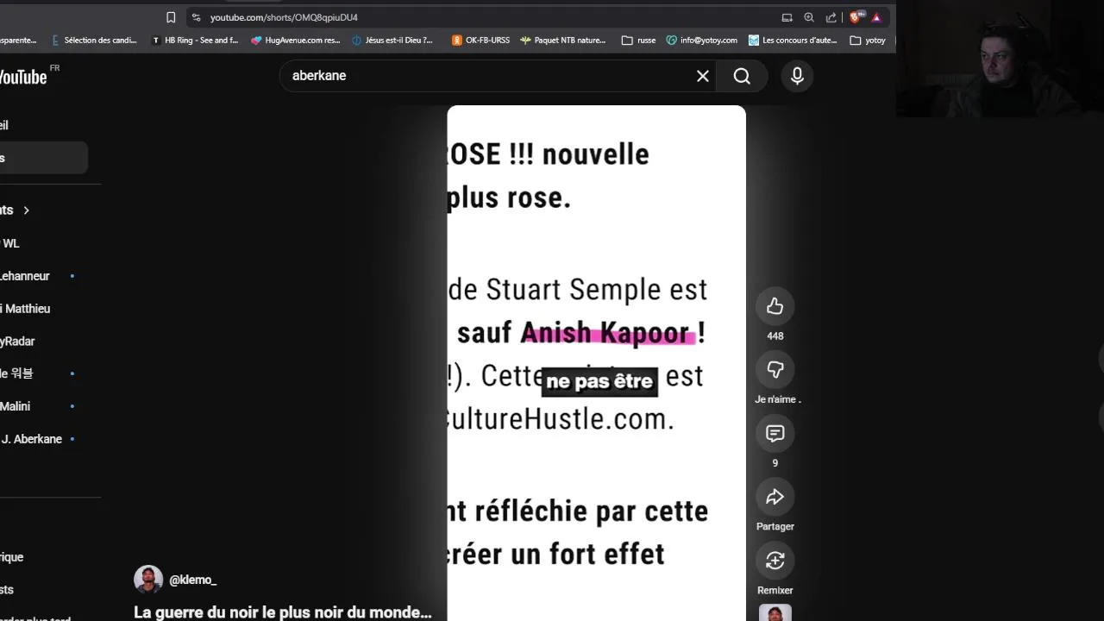Open Brave Rewards triangle icon
The height and width of the screenshot is (621, 1104).
pyautogui.click(x=876, y=17)
